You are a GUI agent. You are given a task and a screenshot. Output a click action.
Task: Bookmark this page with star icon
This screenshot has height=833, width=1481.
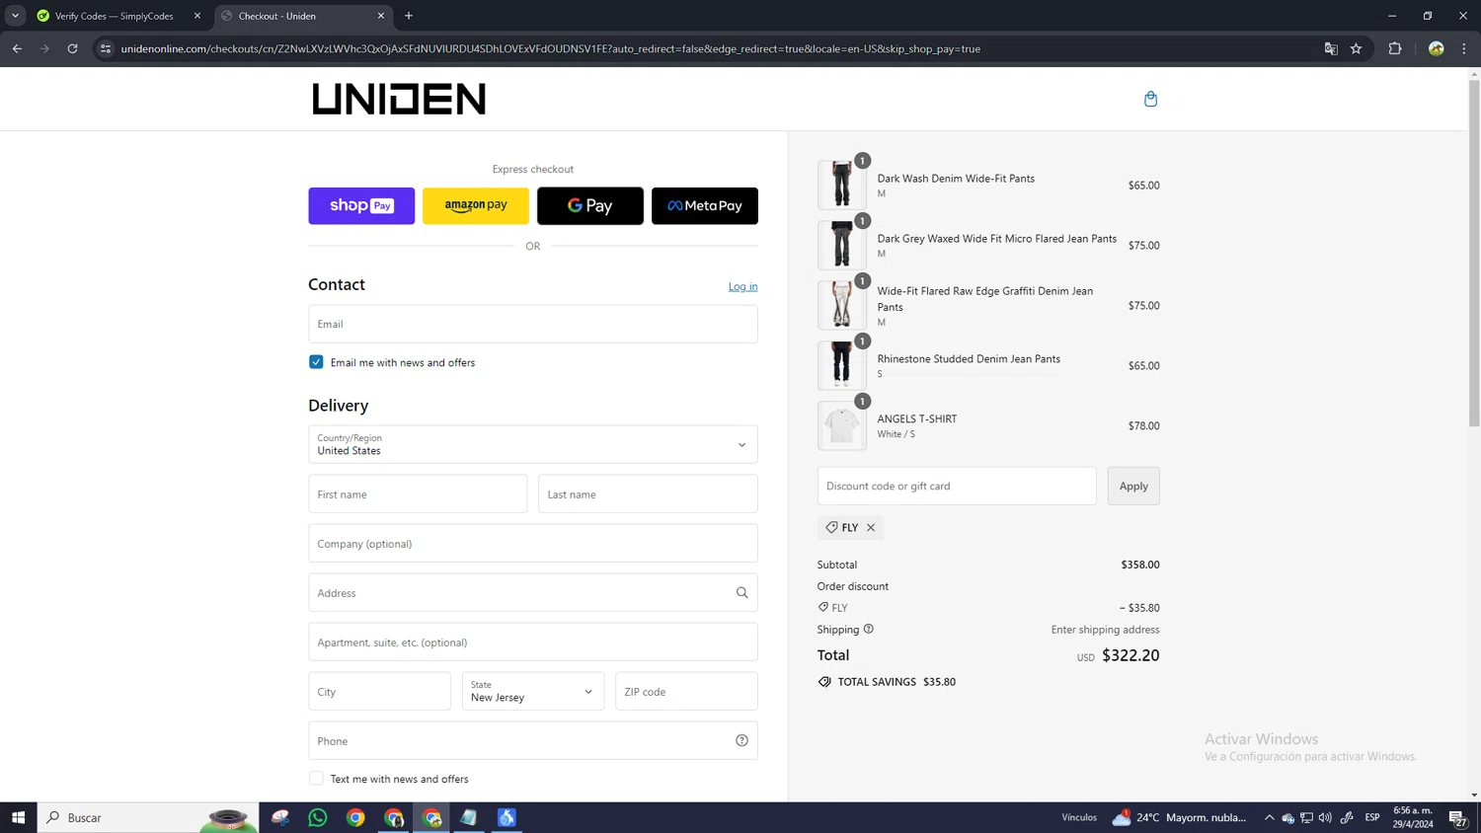(1357, 48)
